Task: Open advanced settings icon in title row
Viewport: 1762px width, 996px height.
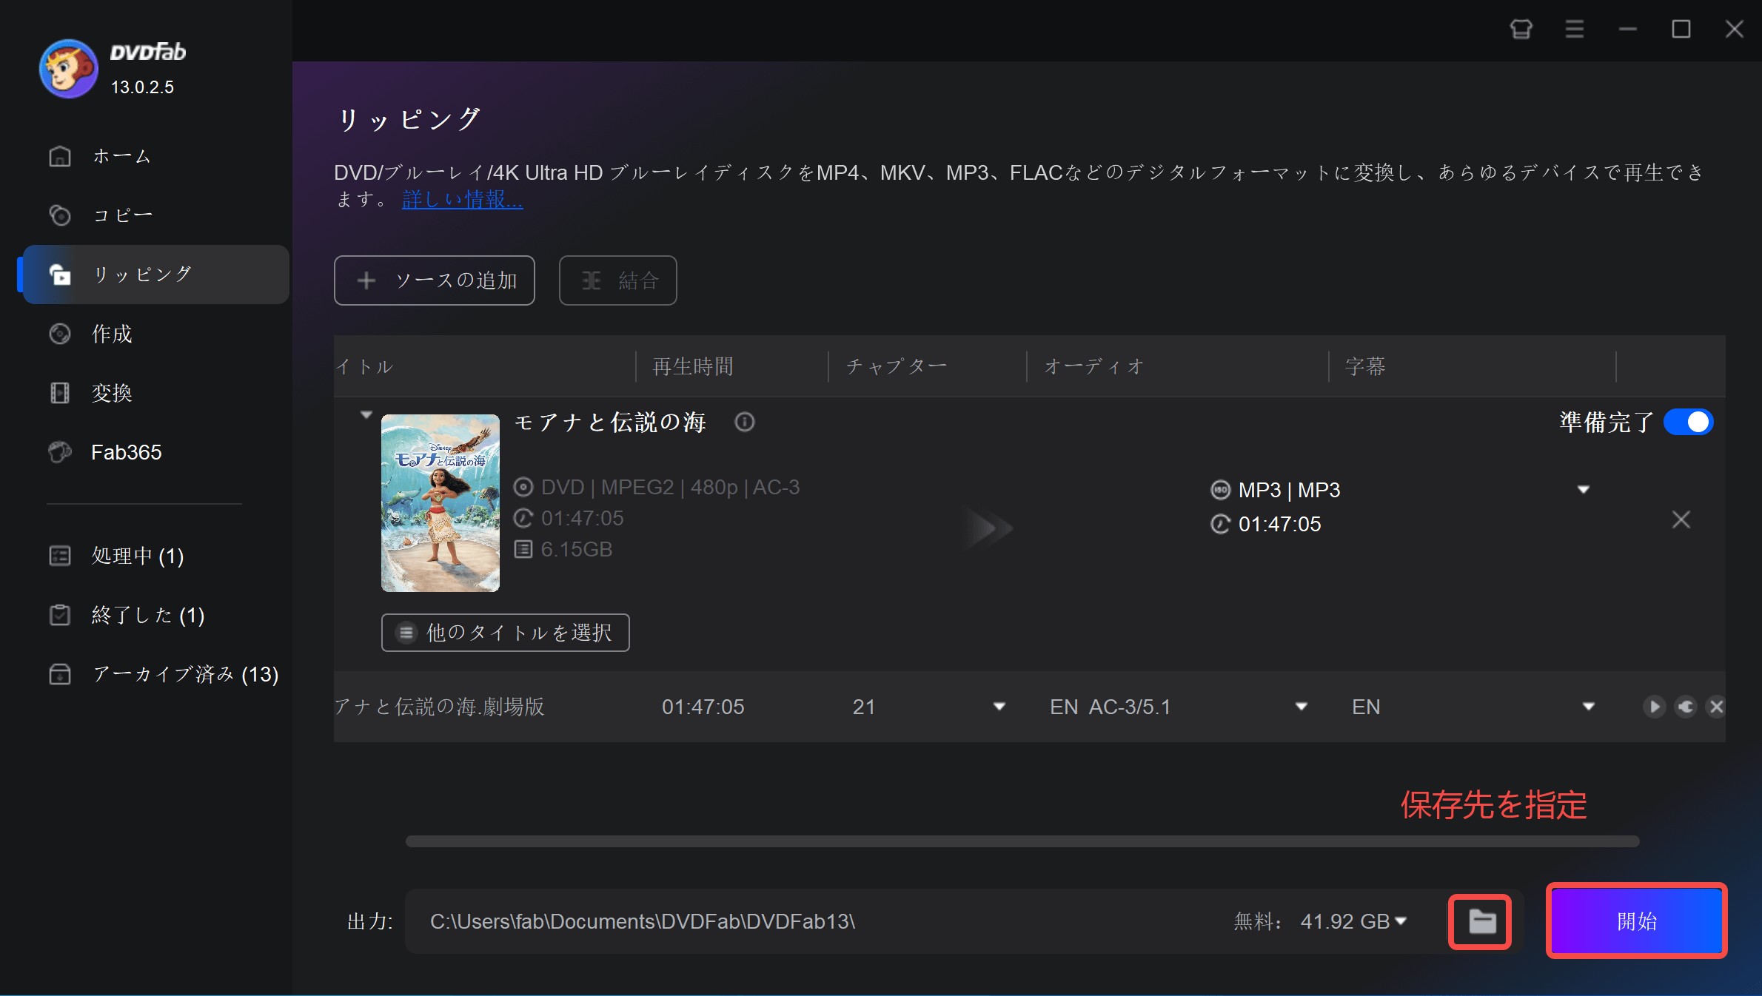Action: point(1686,707)
